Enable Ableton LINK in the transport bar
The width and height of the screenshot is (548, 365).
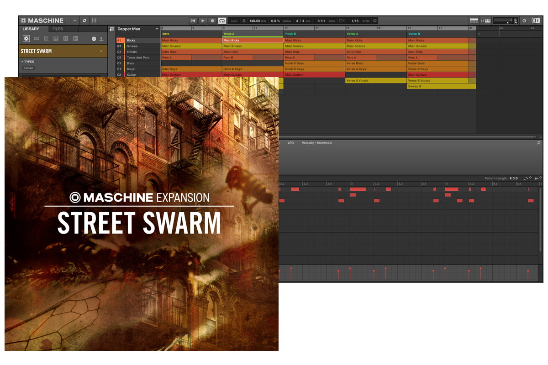(234, 21)
